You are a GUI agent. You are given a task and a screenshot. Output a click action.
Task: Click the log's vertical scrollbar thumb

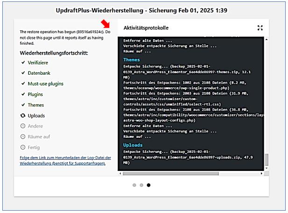click(x=267, y=161)
